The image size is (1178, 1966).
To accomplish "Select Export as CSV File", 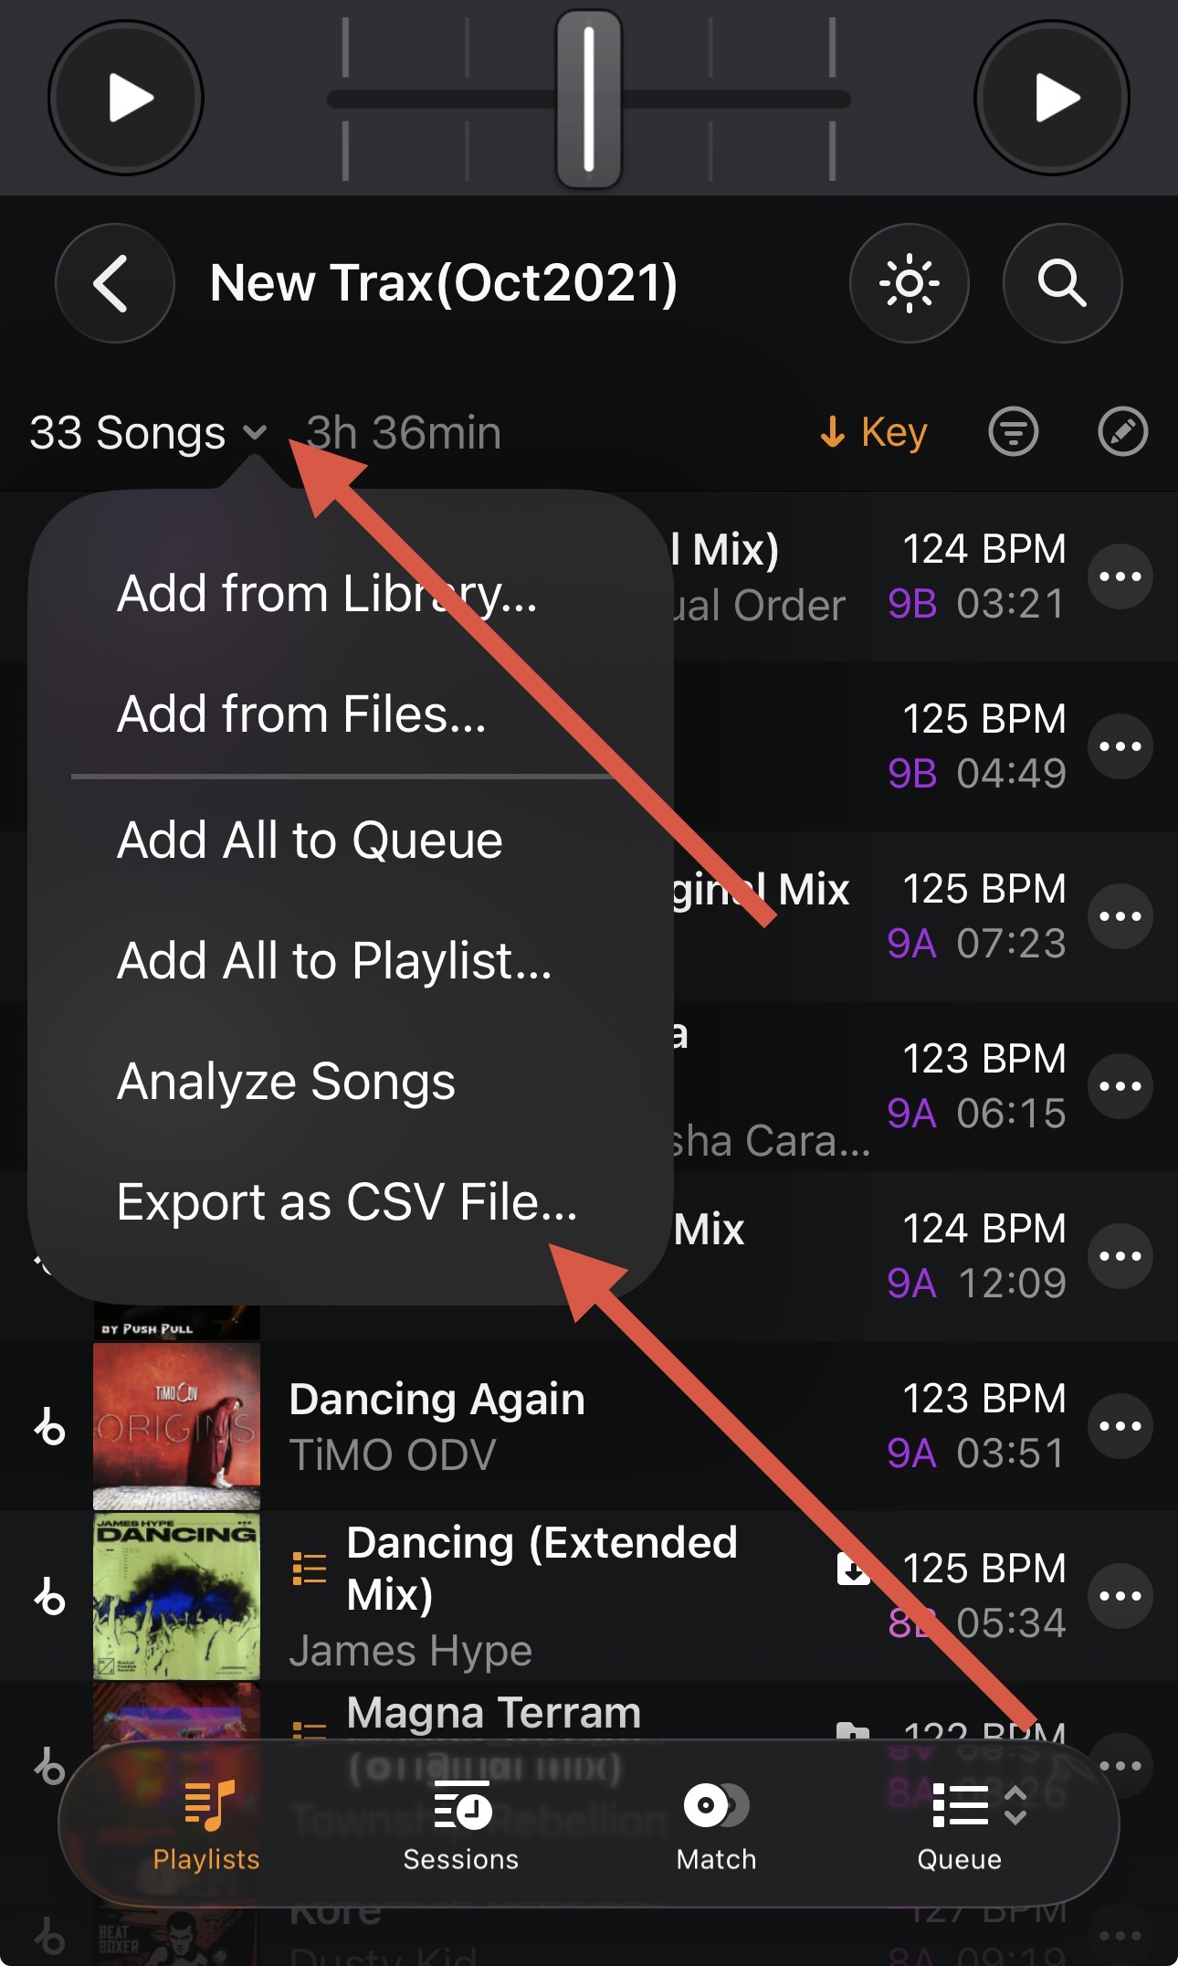I will click(x=347, y=1202).
